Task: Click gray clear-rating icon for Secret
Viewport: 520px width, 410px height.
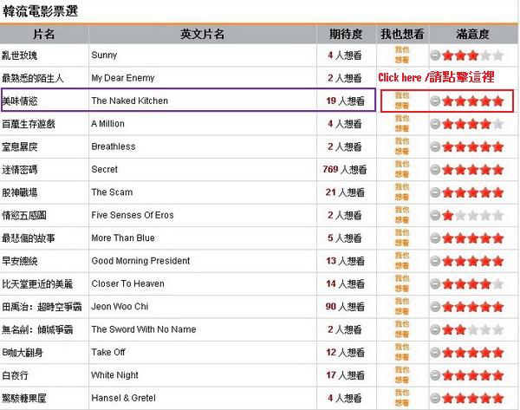Action: click(x=435, y=170)
